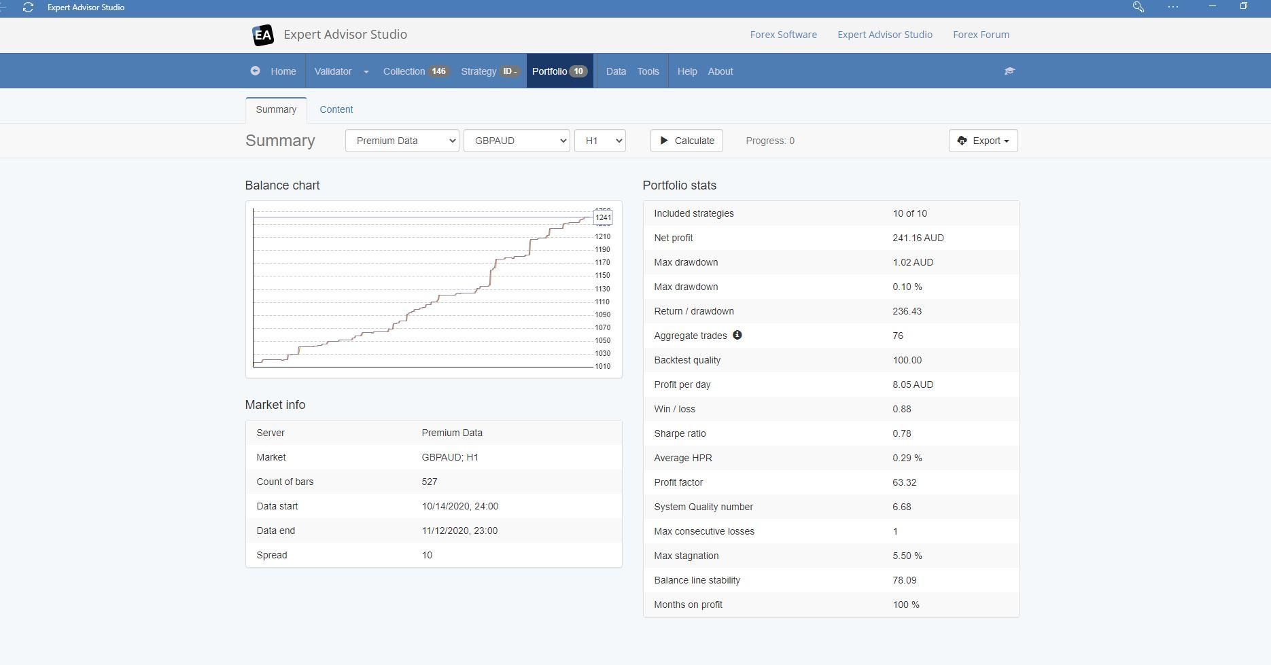Click the Calculate button

(x=686, y=141)
